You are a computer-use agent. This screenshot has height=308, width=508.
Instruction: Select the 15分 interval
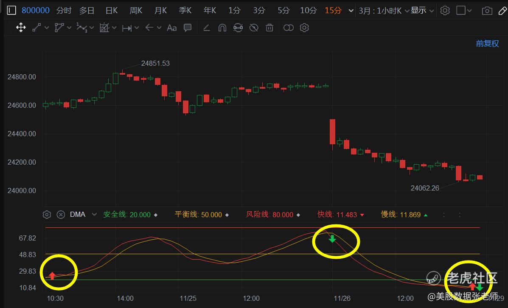pos(333,11)
